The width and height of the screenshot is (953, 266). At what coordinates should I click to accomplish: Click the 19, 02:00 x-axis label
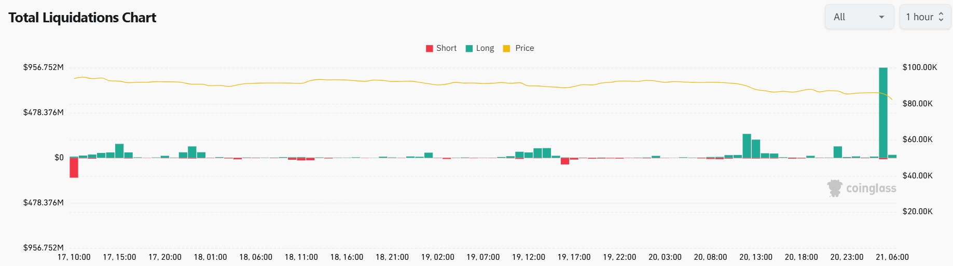(437, 257)
